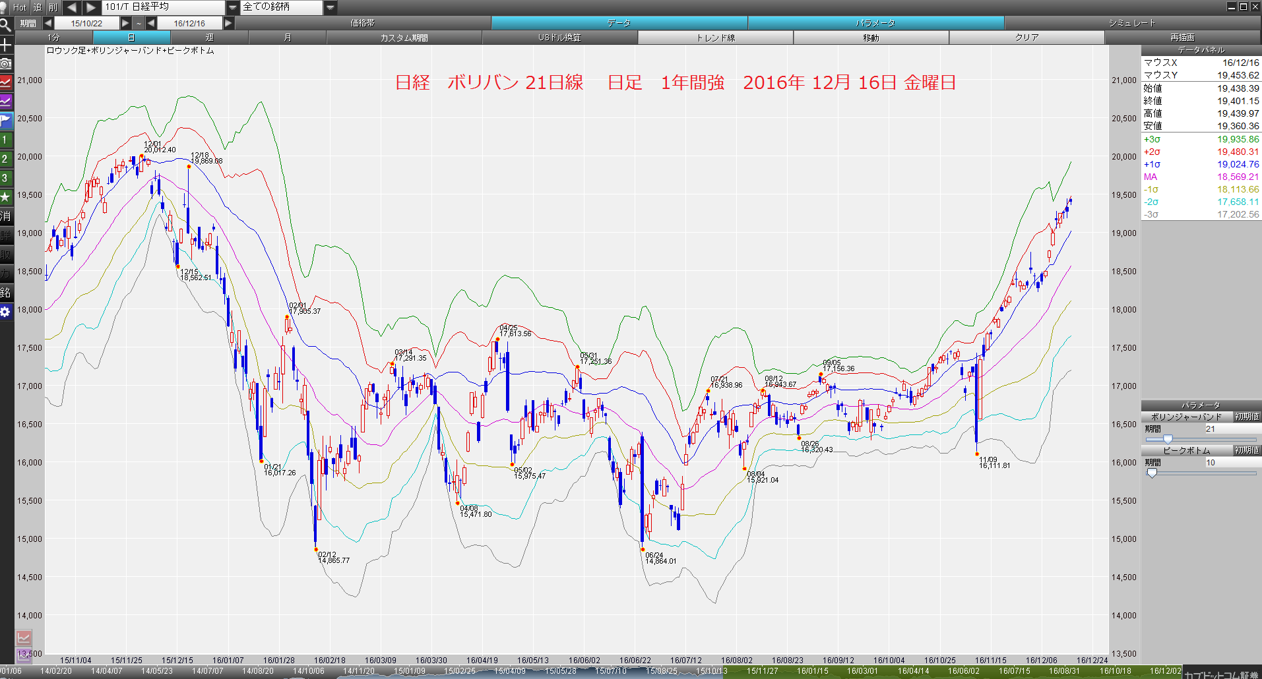Step start date 15/10/22 backward
This screenshot has height=679, width=1262.
coord(48,23)
